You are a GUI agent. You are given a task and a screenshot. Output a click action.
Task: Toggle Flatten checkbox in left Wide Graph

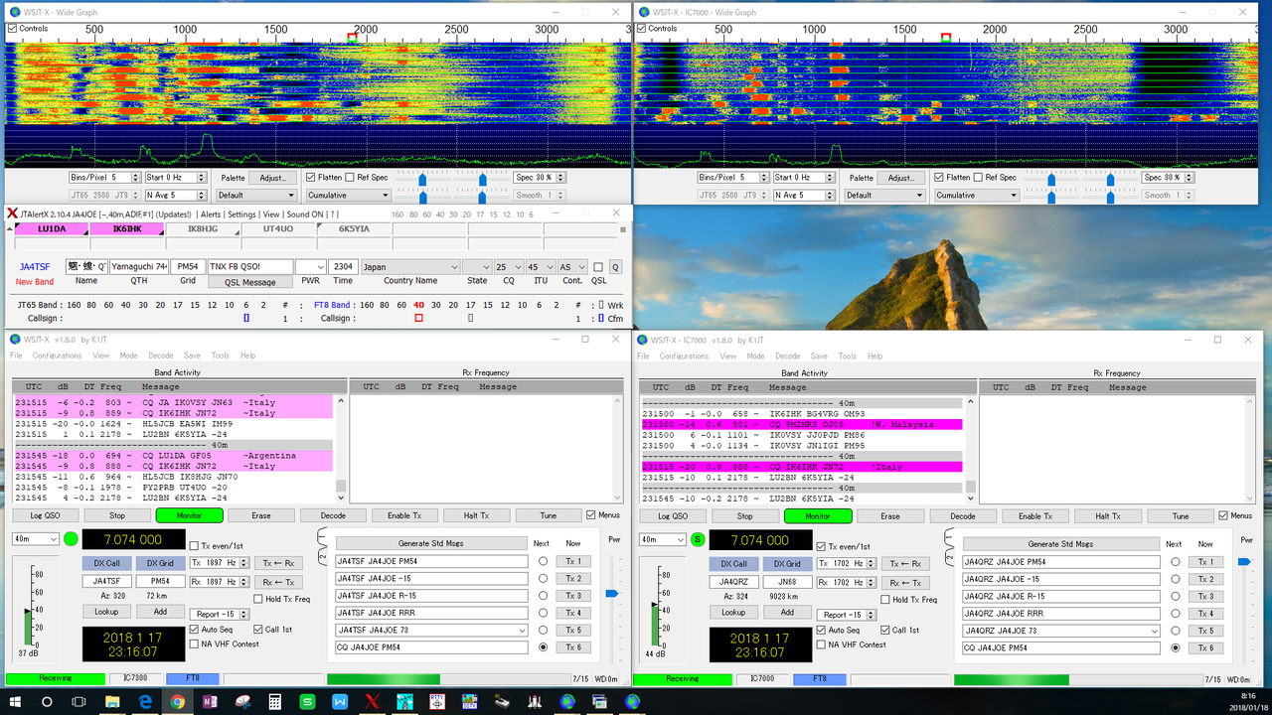click(311, 178)
